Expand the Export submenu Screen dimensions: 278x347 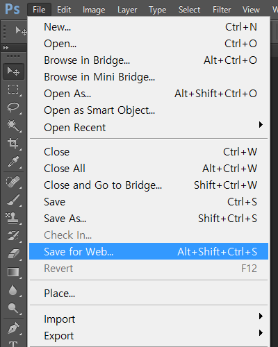point(149,336)
